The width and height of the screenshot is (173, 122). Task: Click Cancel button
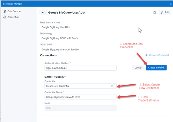coord(138,68)
